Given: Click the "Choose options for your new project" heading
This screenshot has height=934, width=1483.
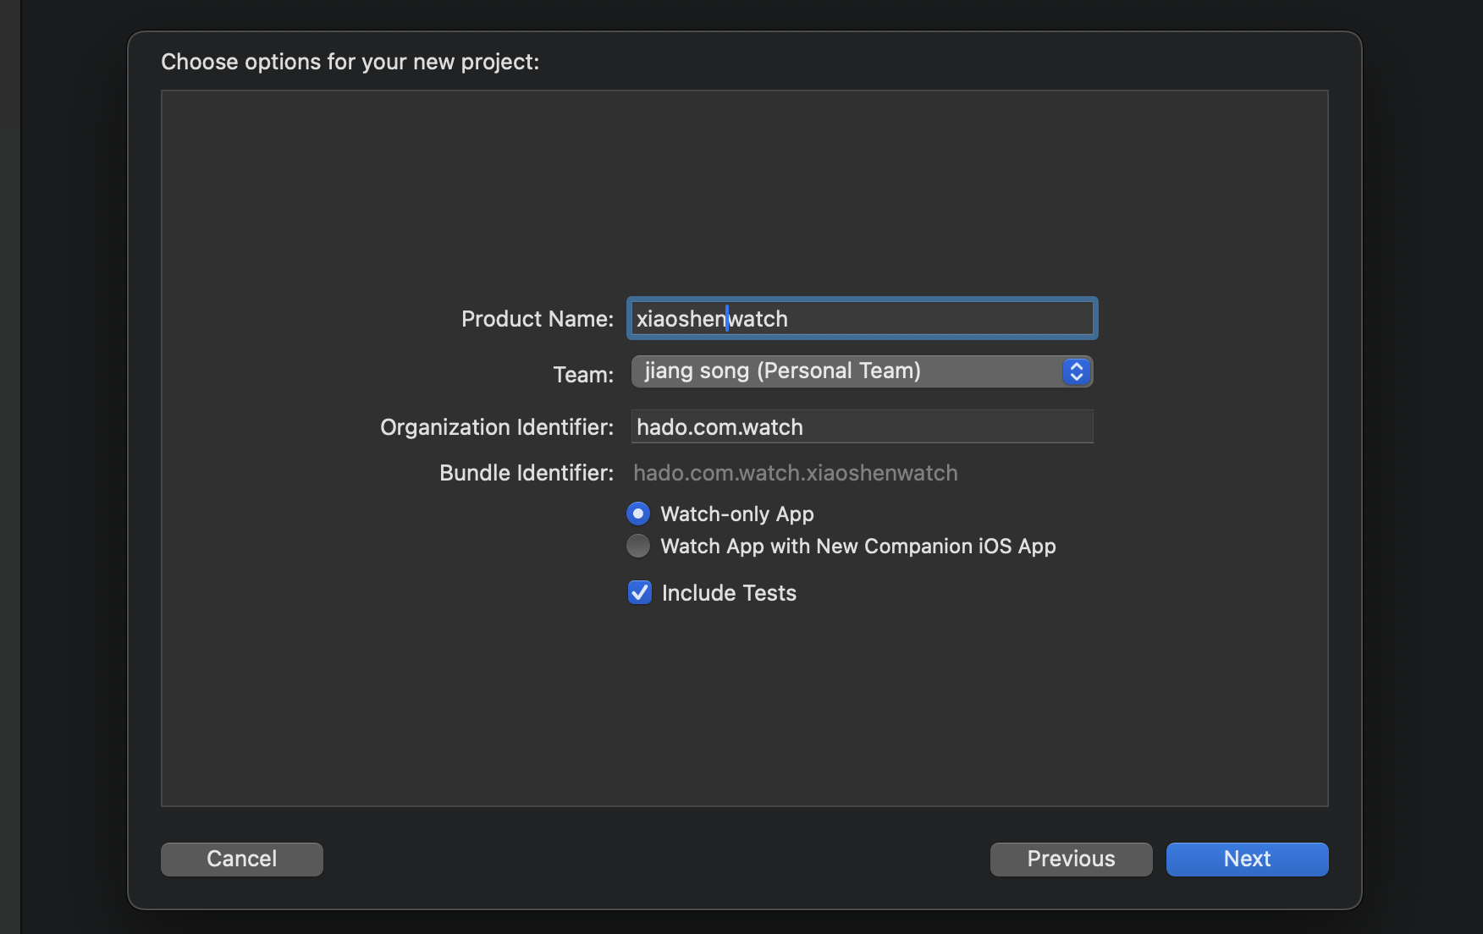Looking at the screenshot, I should [x=350, y=62].
